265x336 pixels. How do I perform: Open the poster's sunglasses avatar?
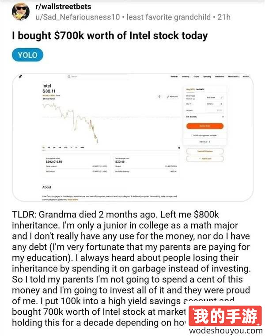[21, 11]
